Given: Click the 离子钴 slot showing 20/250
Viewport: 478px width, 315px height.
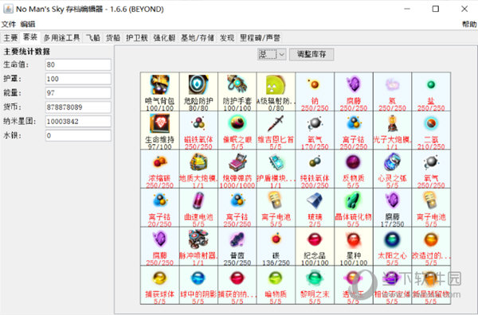Looking at the screenshot, I should pos(160,208).
